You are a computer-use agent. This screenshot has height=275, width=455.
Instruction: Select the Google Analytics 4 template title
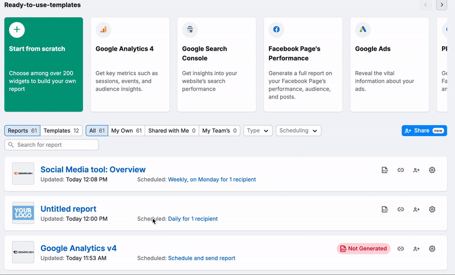125,49
